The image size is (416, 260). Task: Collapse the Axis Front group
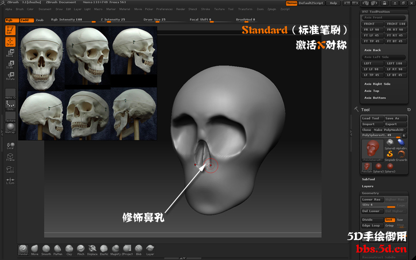(384, 18)
